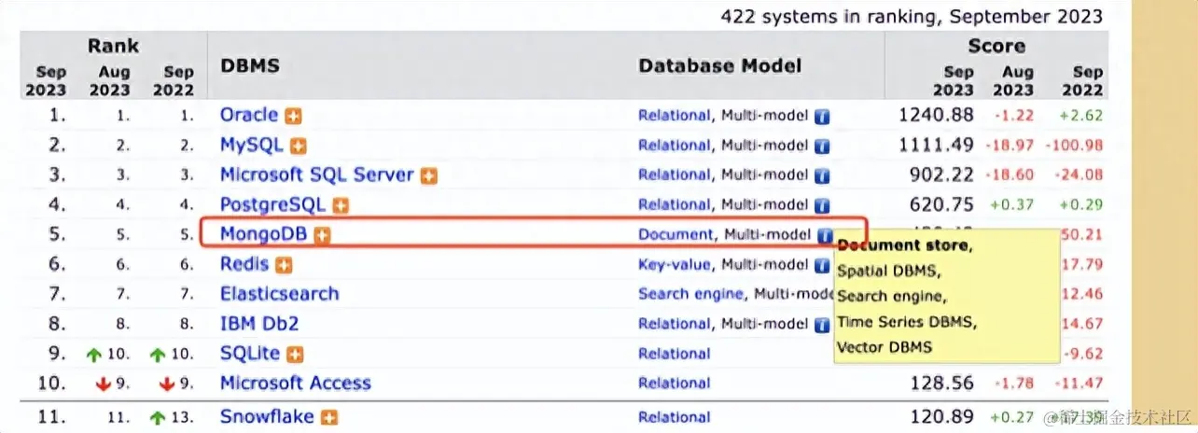The height and width of the screenshot is (433, 1198).
Task: Open the plus icon next to Microsoft SQL Server
Action: 428,175
